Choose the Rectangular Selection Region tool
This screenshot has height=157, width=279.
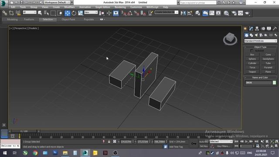pos(53,13)
